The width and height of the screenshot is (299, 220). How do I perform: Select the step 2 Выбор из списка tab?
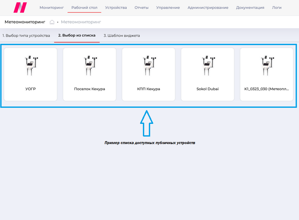77,35
